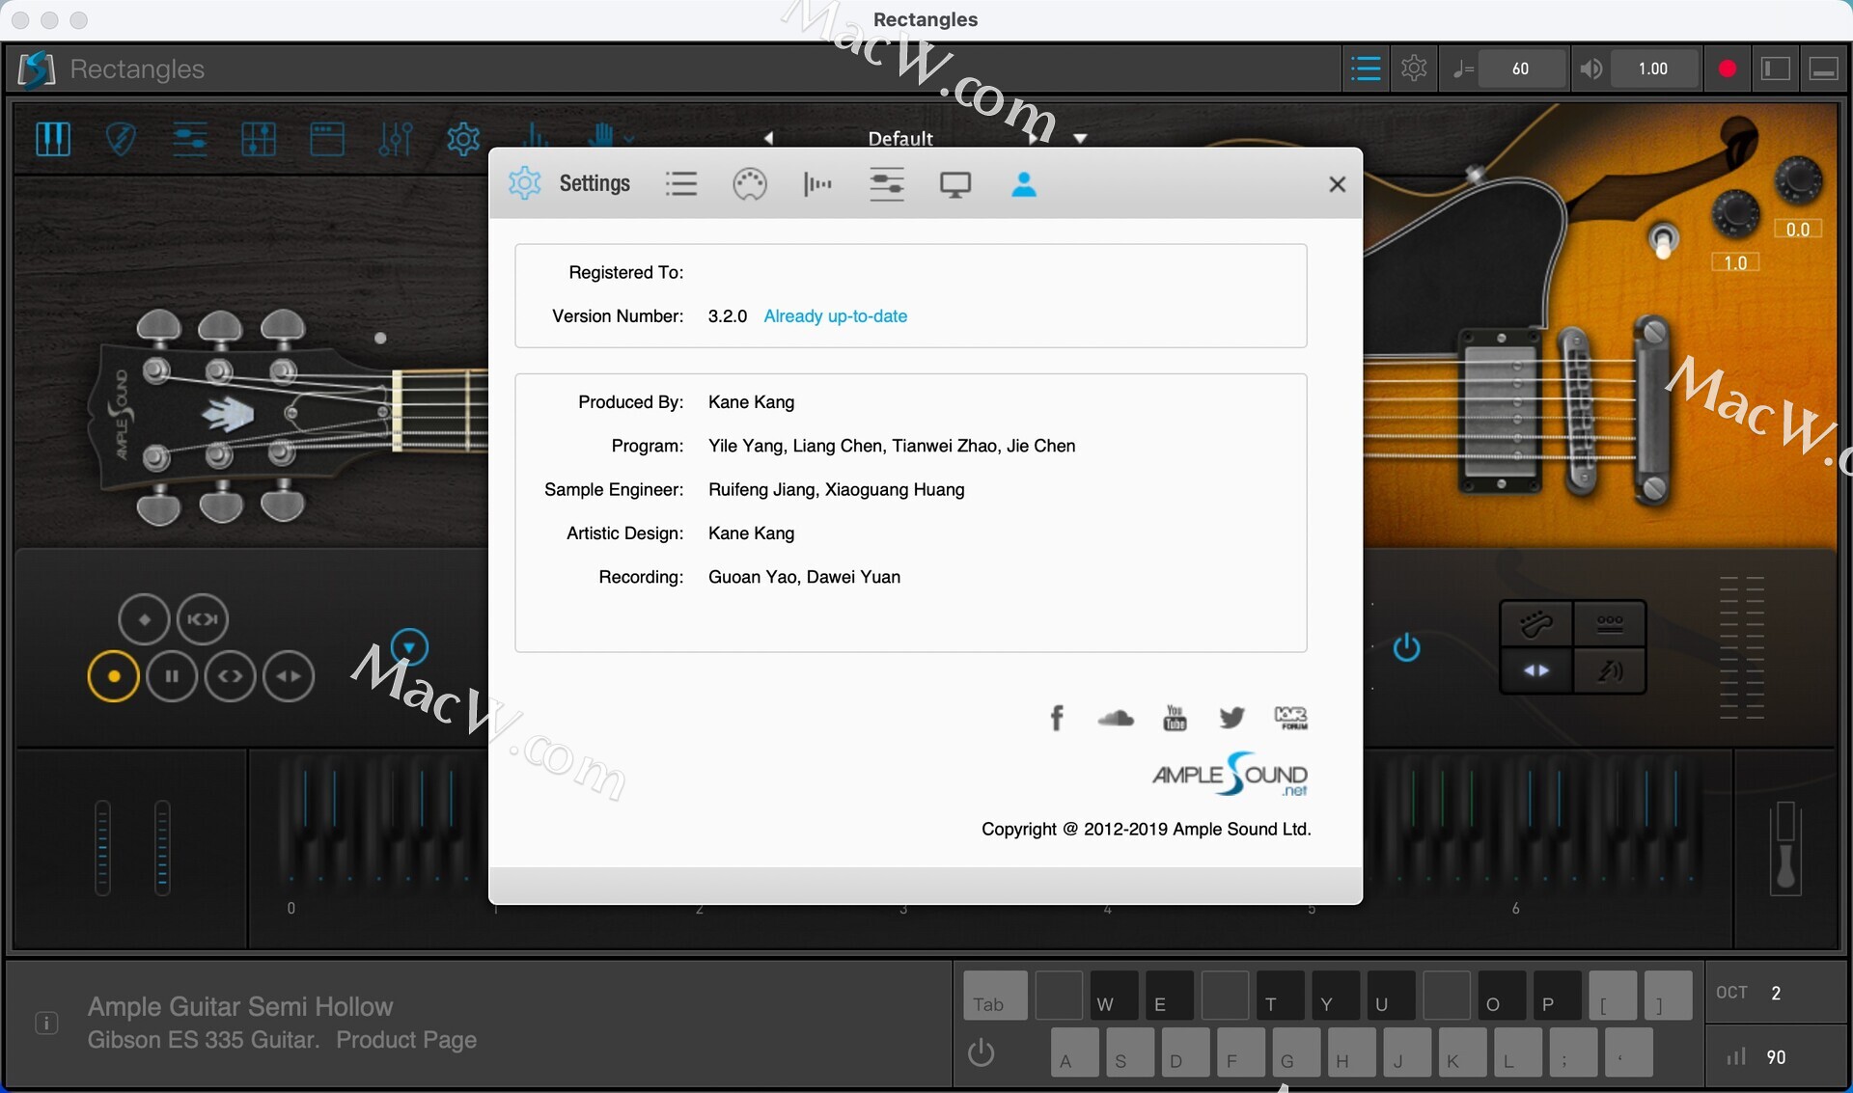
Task: Switch to the MIDI bars settings tab
Action: pyautogui.click(x=817, y=183)
